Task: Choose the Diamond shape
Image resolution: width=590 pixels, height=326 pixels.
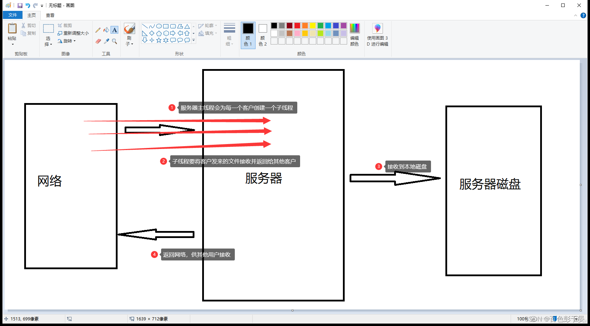Action: click(x=152, y=33)
